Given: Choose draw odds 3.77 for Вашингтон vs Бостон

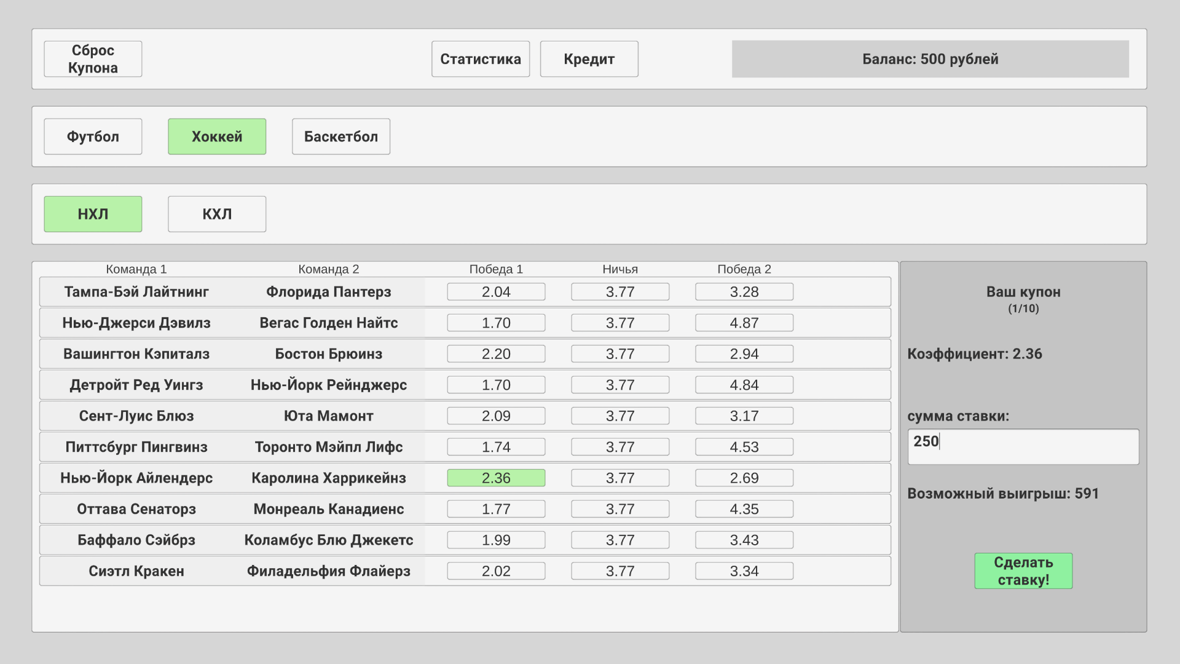Looking at the screenshot, I should pyautogui.click(x=619, y=354).
